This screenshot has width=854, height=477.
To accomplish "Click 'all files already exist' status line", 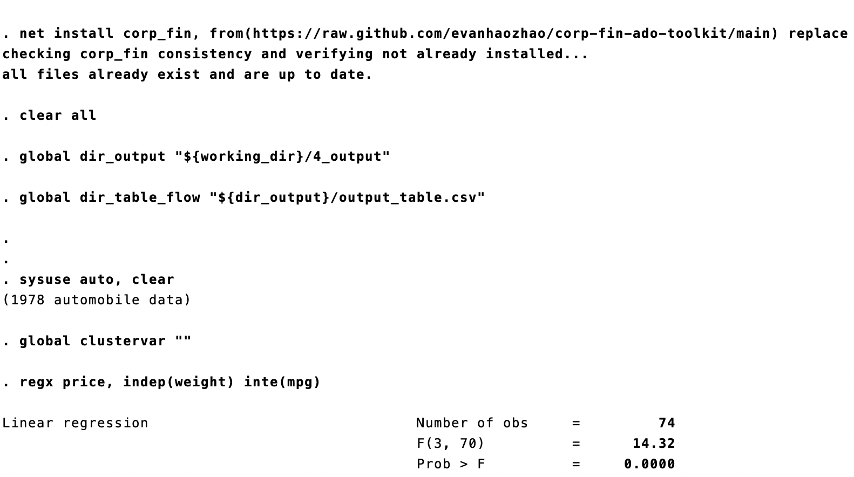I will [x=187, y=74].
